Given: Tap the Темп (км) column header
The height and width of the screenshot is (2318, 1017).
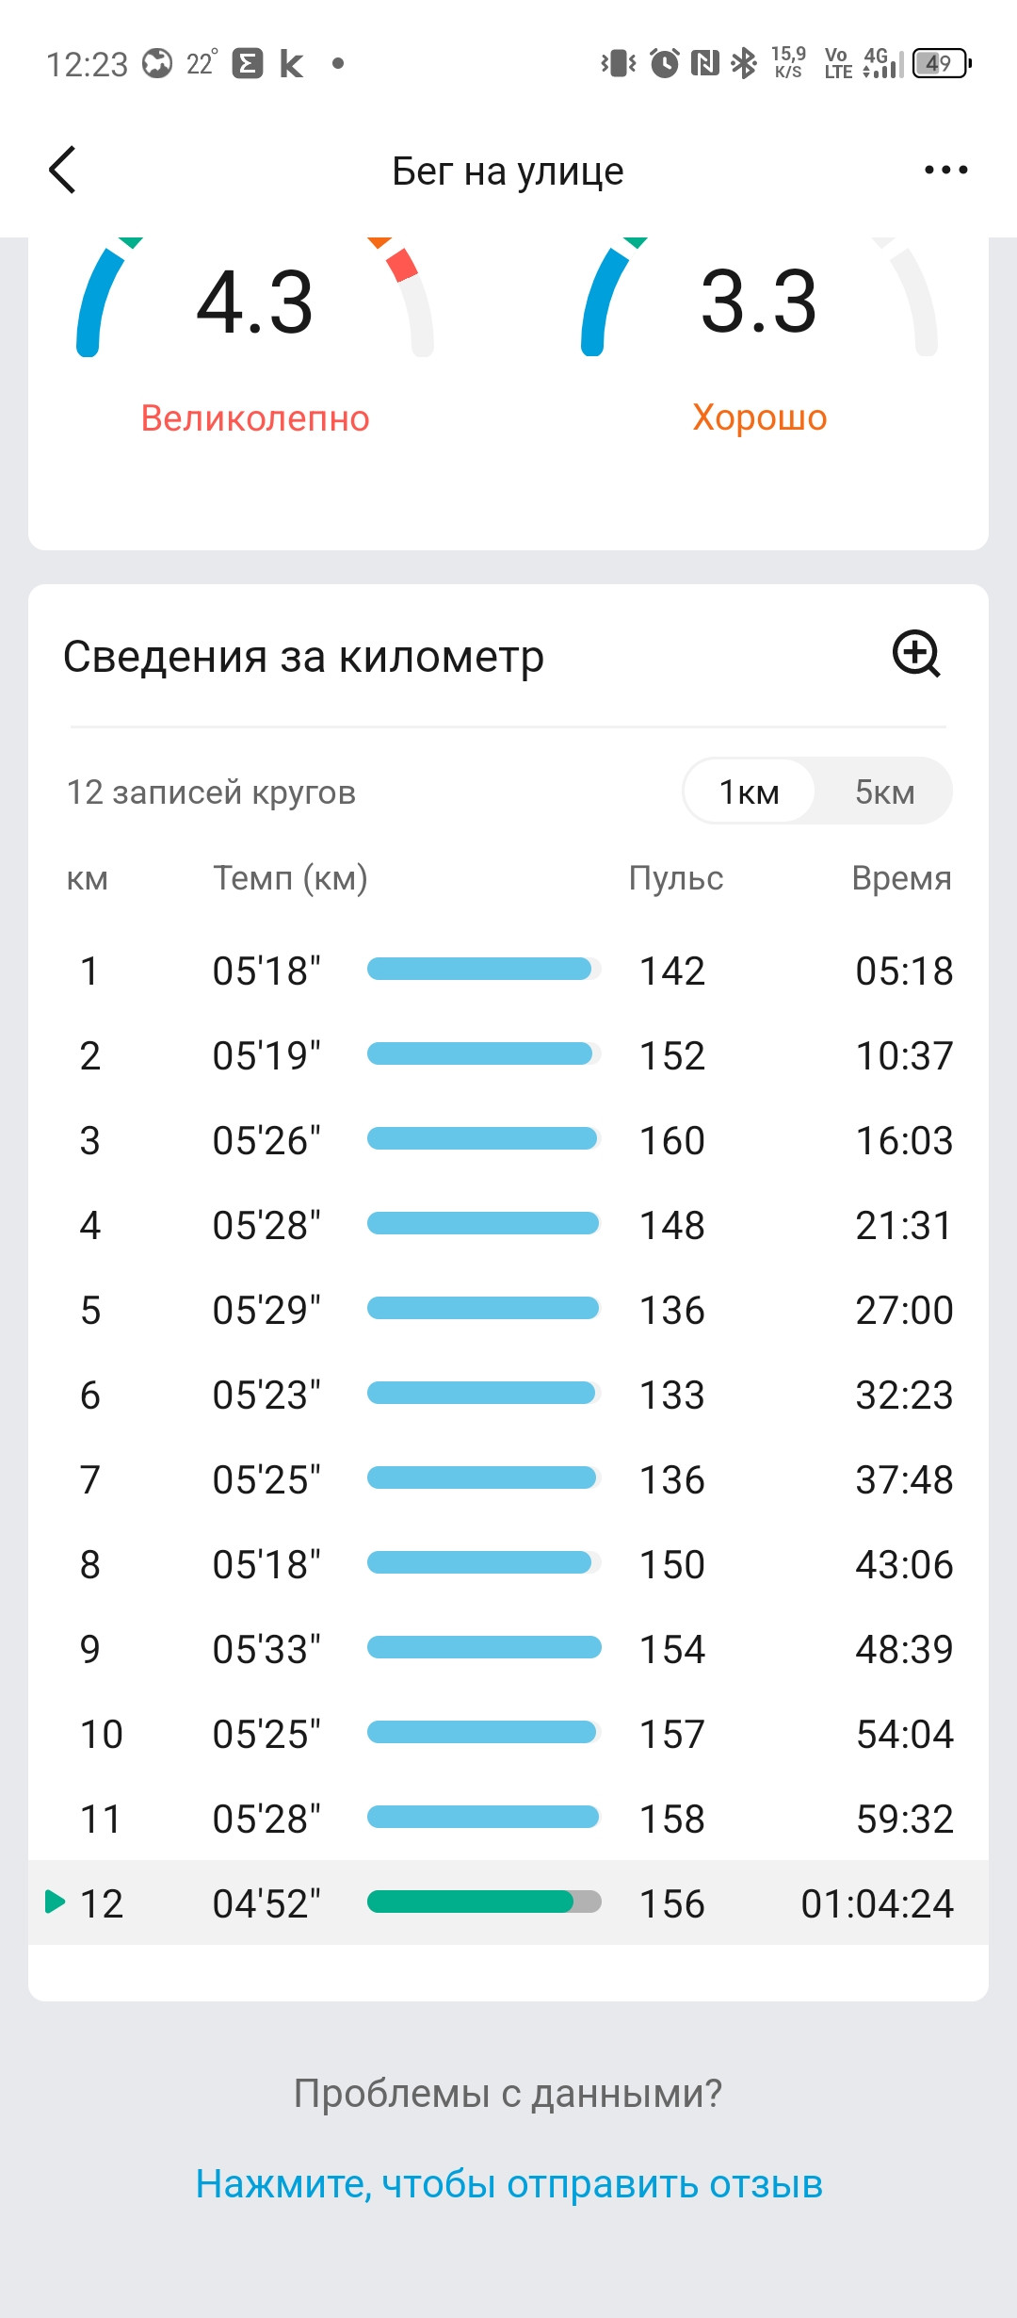Looking at the screenshot, I should pyautogui.click(x=290, y=878).
